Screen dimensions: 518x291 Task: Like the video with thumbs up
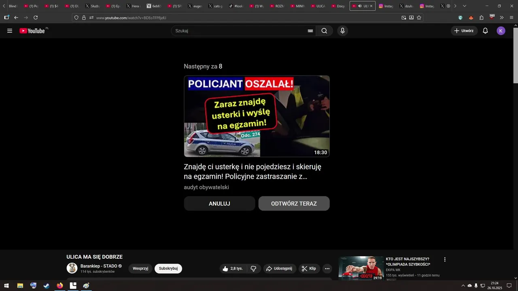pos(233,268)
